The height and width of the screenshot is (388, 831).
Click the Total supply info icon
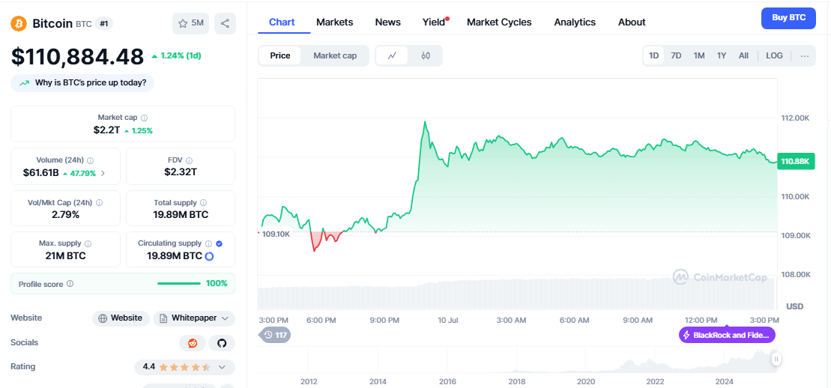click(x=204, y=202)
